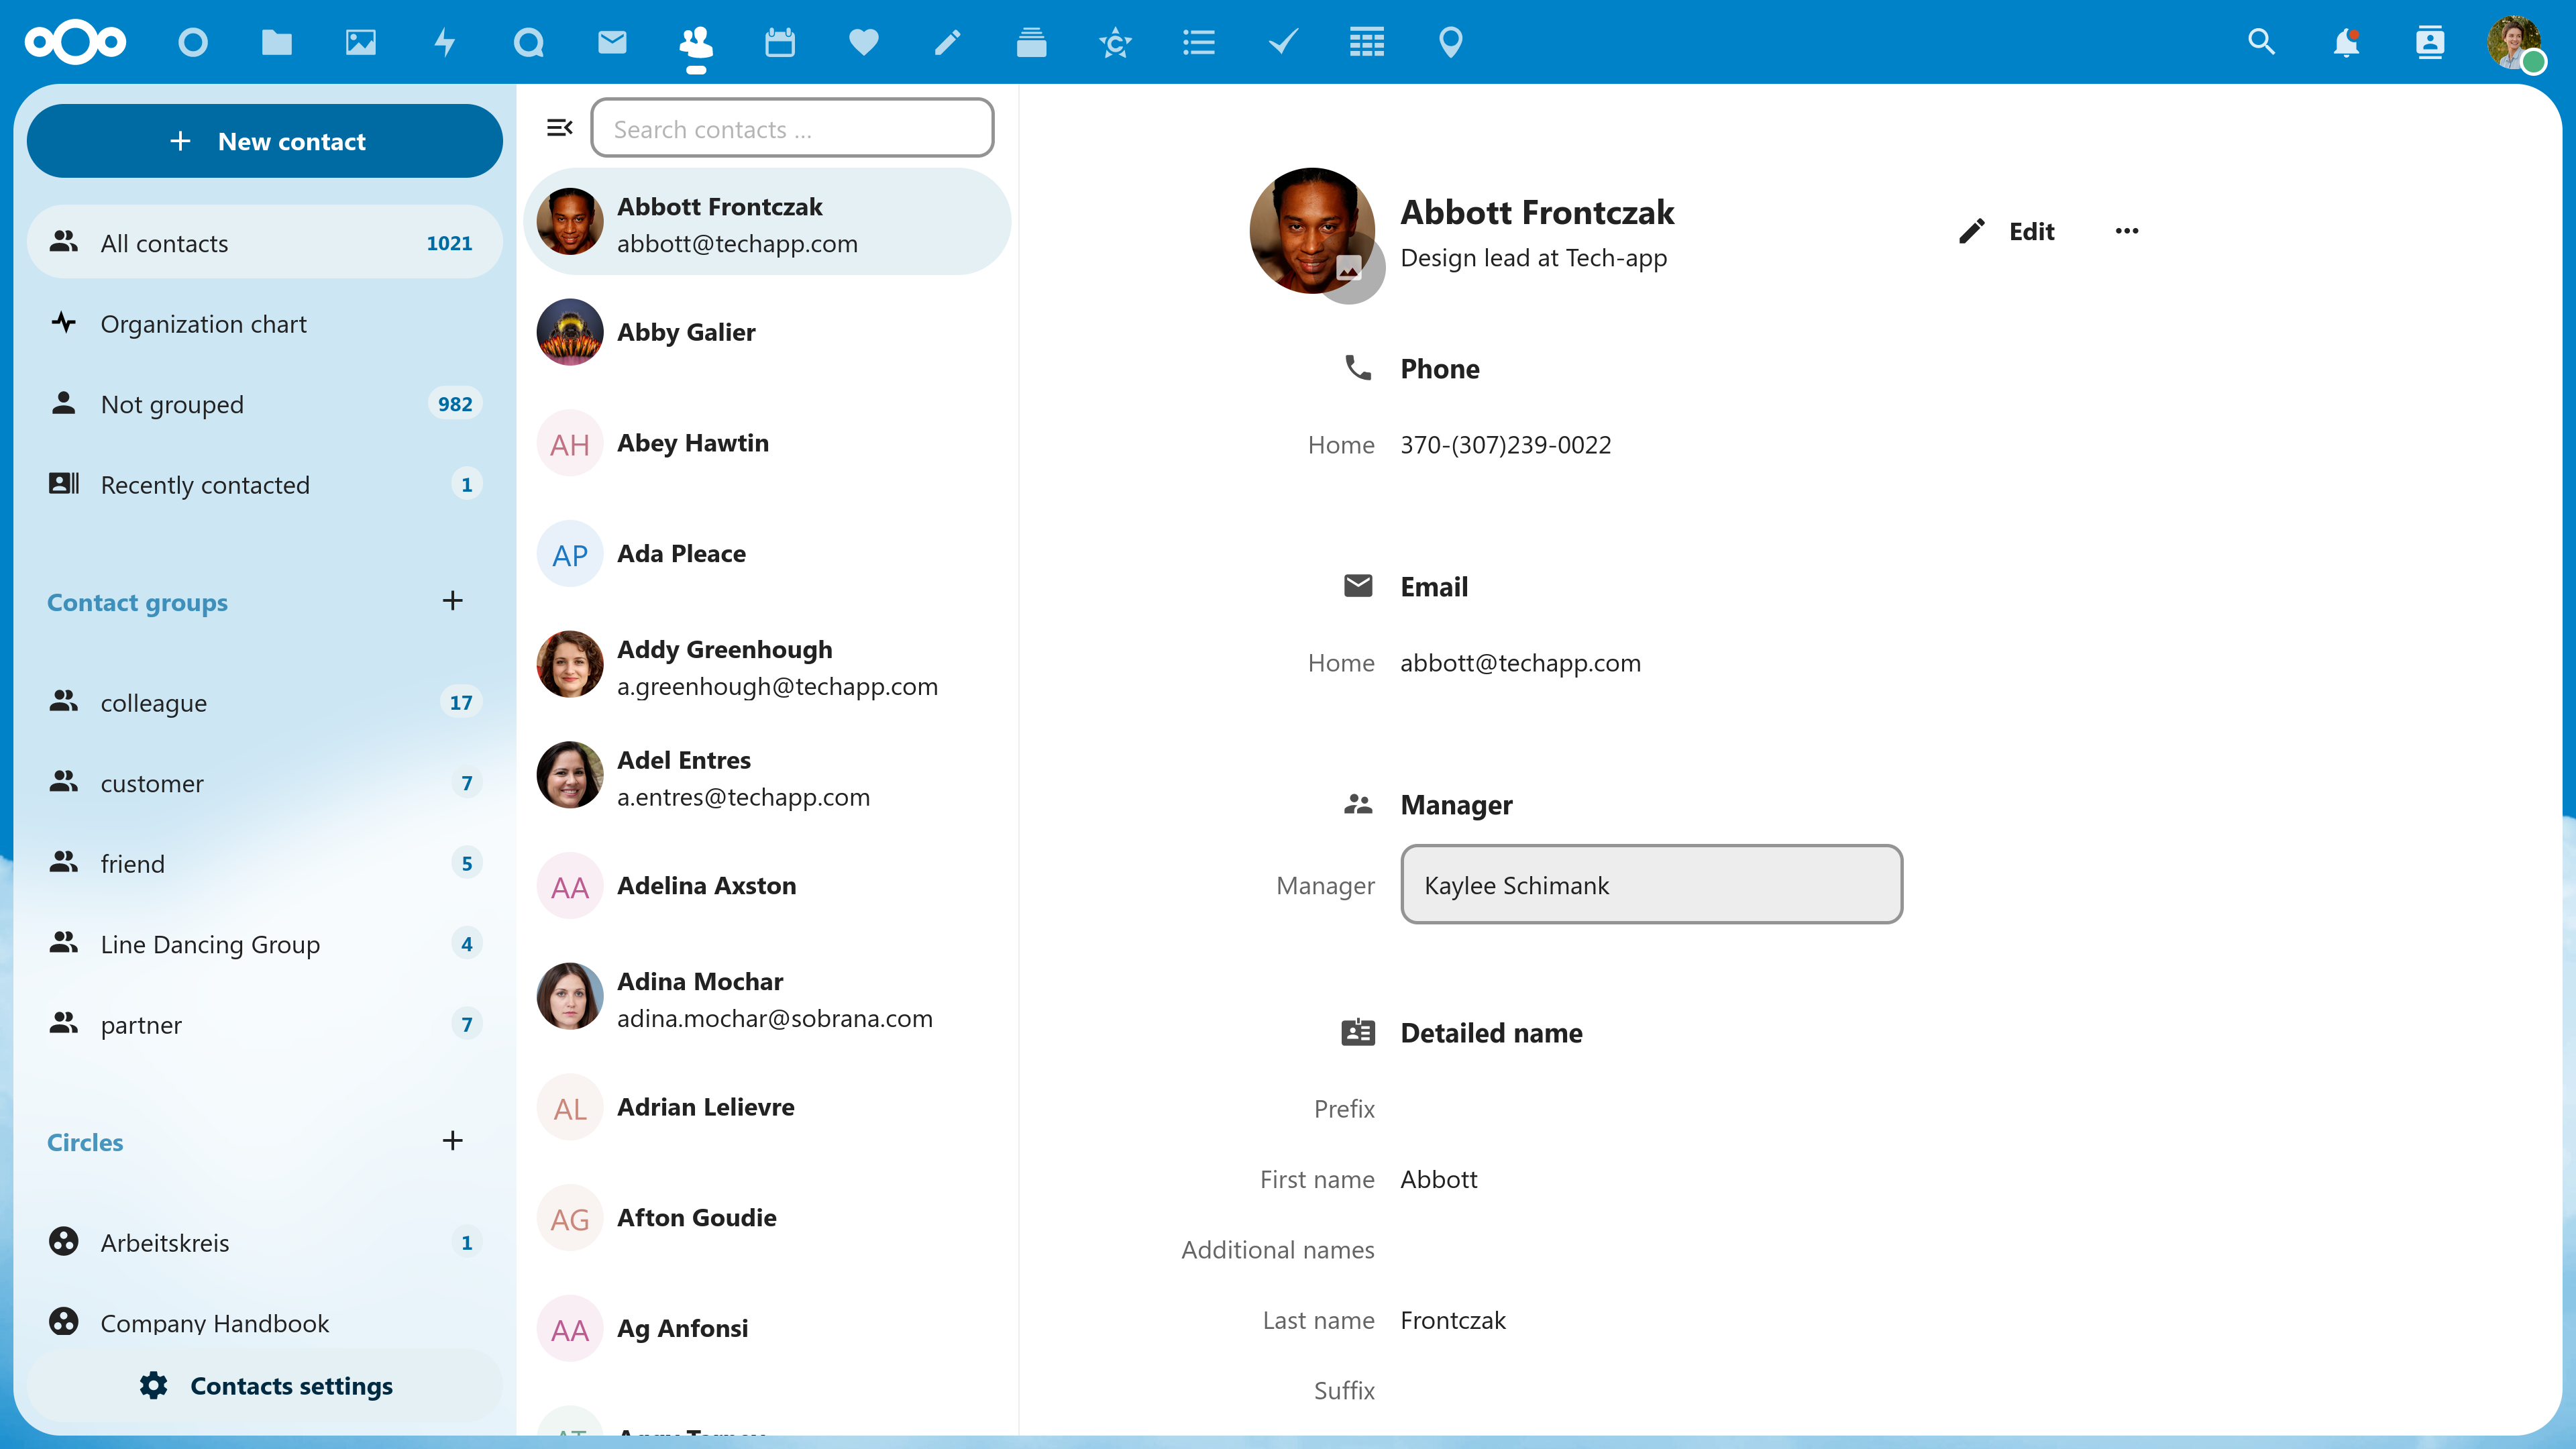This screenshot has width=2576, height=1449.
Task: Open user avatar account menu
Action: (x=2514, y=42)
